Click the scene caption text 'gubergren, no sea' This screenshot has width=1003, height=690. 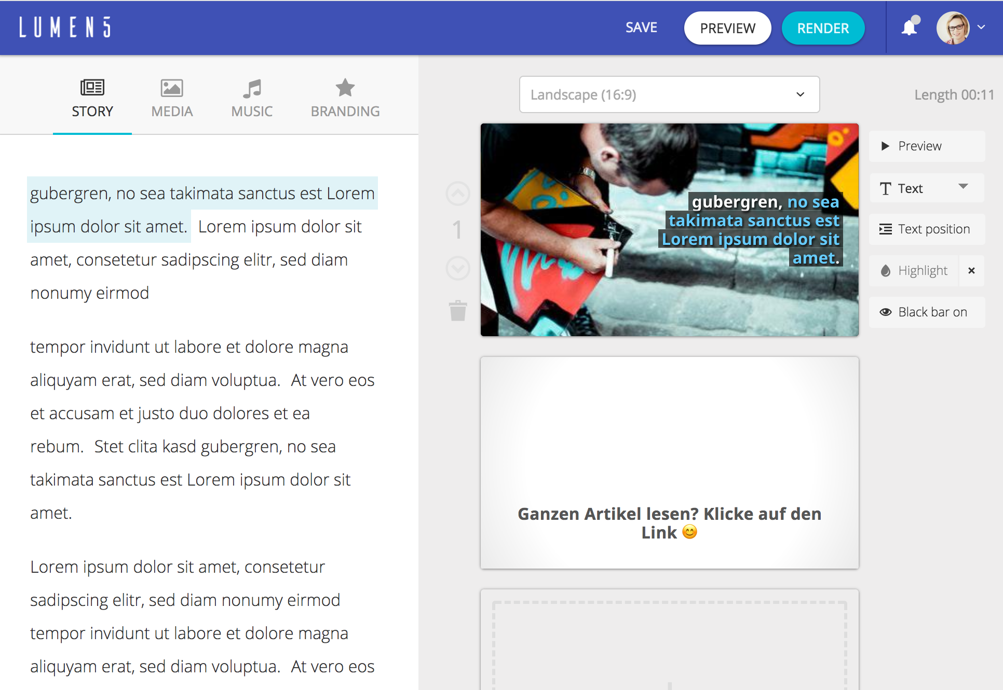point(765,202)
